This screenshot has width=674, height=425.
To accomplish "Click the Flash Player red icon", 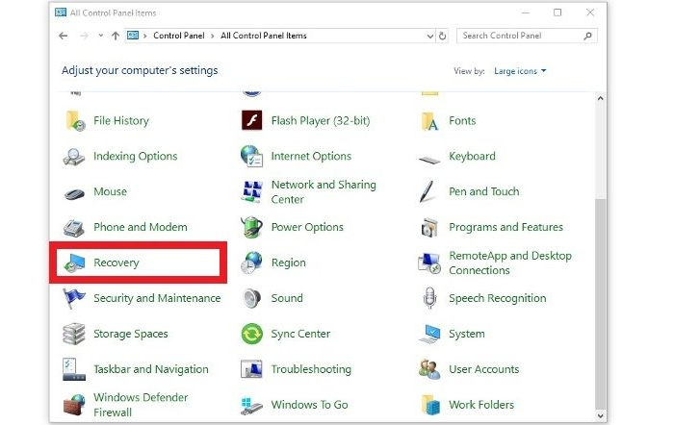I will 252,120.
